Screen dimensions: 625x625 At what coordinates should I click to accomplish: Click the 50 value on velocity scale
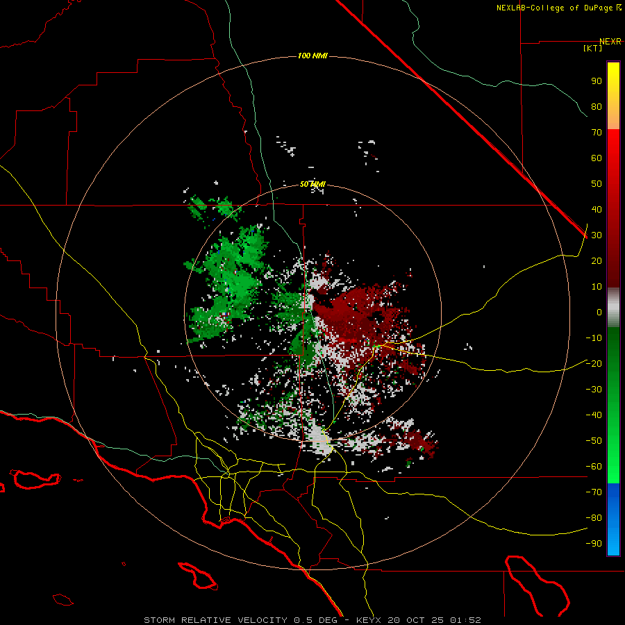[x=597, y=184]
